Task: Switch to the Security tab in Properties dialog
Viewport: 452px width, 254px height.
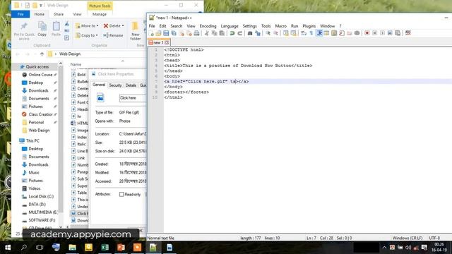Action: [x=115, y=85]
